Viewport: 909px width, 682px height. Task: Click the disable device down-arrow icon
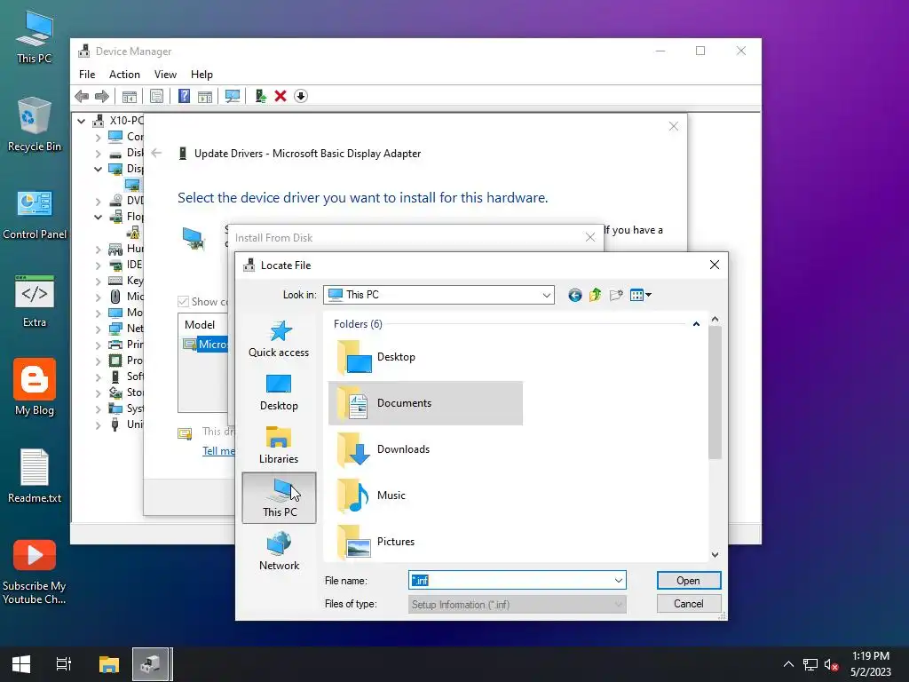(301, 96)
